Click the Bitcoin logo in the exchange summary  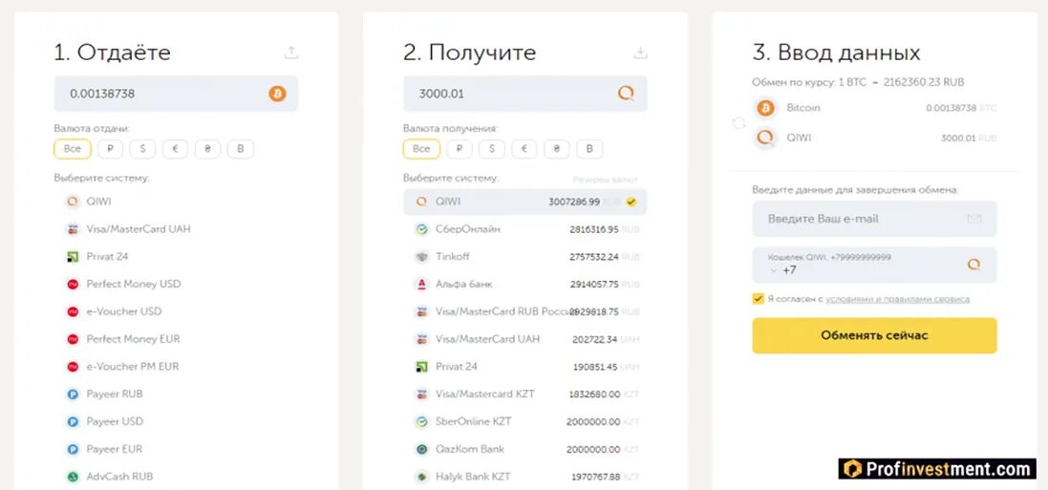pyautogui.click(x=765, y=108)
